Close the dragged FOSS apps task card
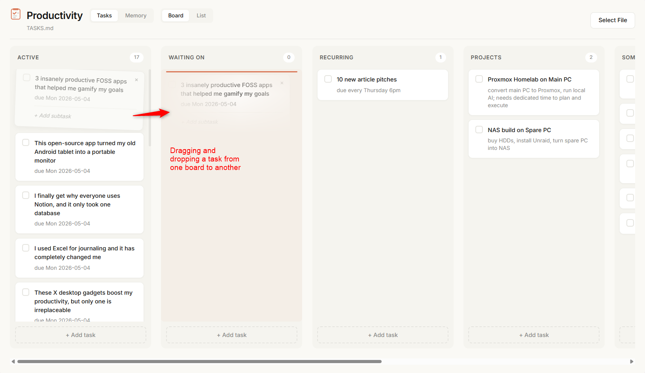645x373 pixels. click(x=136, y=80)
